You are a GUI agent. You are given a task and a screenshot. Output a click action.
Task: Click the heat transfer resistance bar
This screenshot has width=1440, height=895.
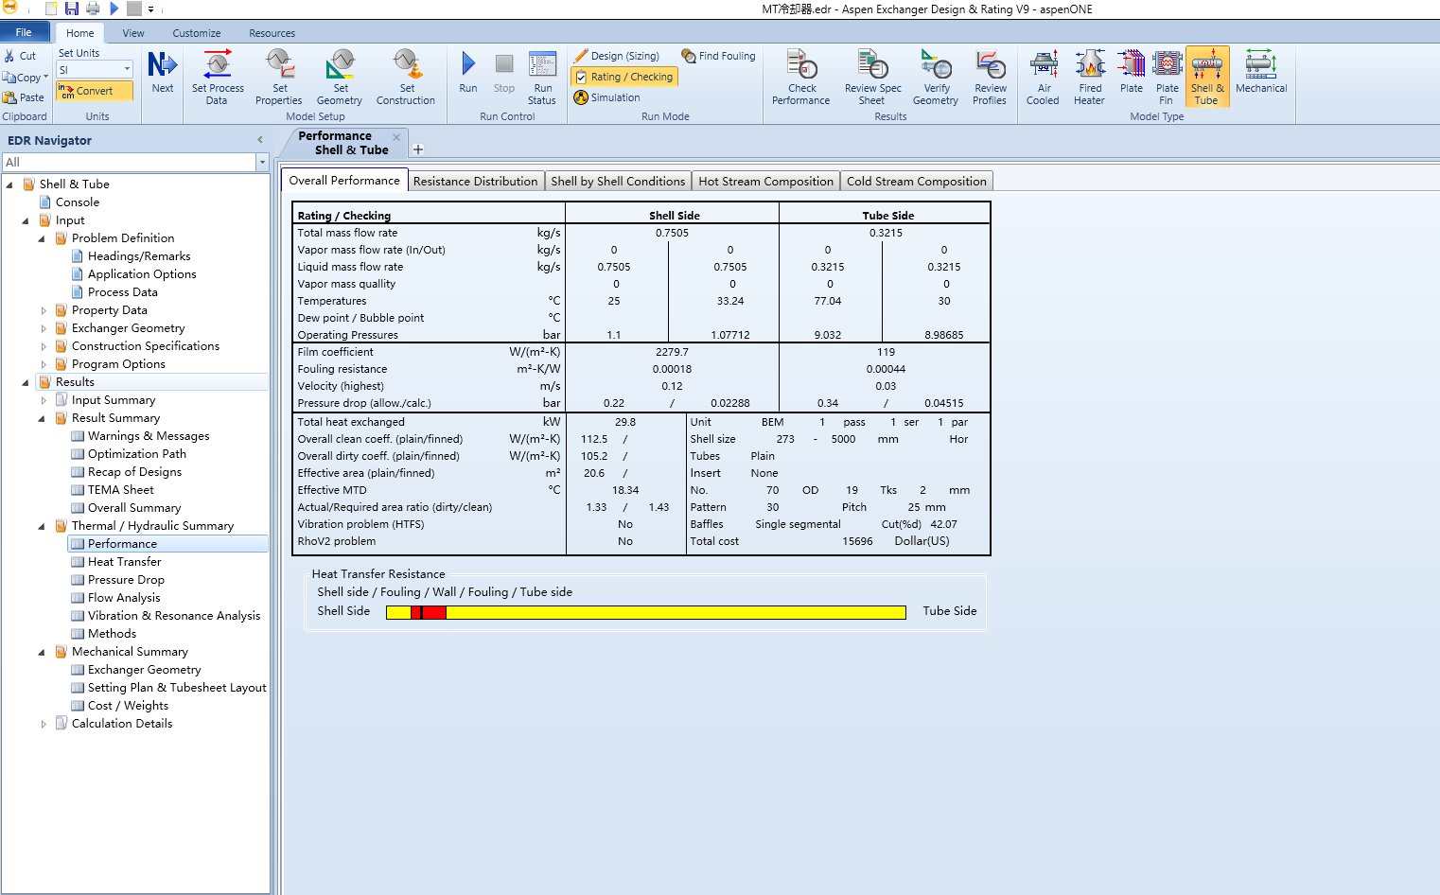(646, 612)
